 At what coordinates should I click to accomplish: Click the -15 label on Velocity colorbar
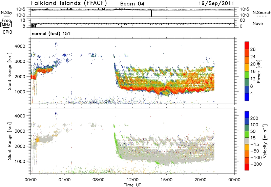[x=255, y=144]
